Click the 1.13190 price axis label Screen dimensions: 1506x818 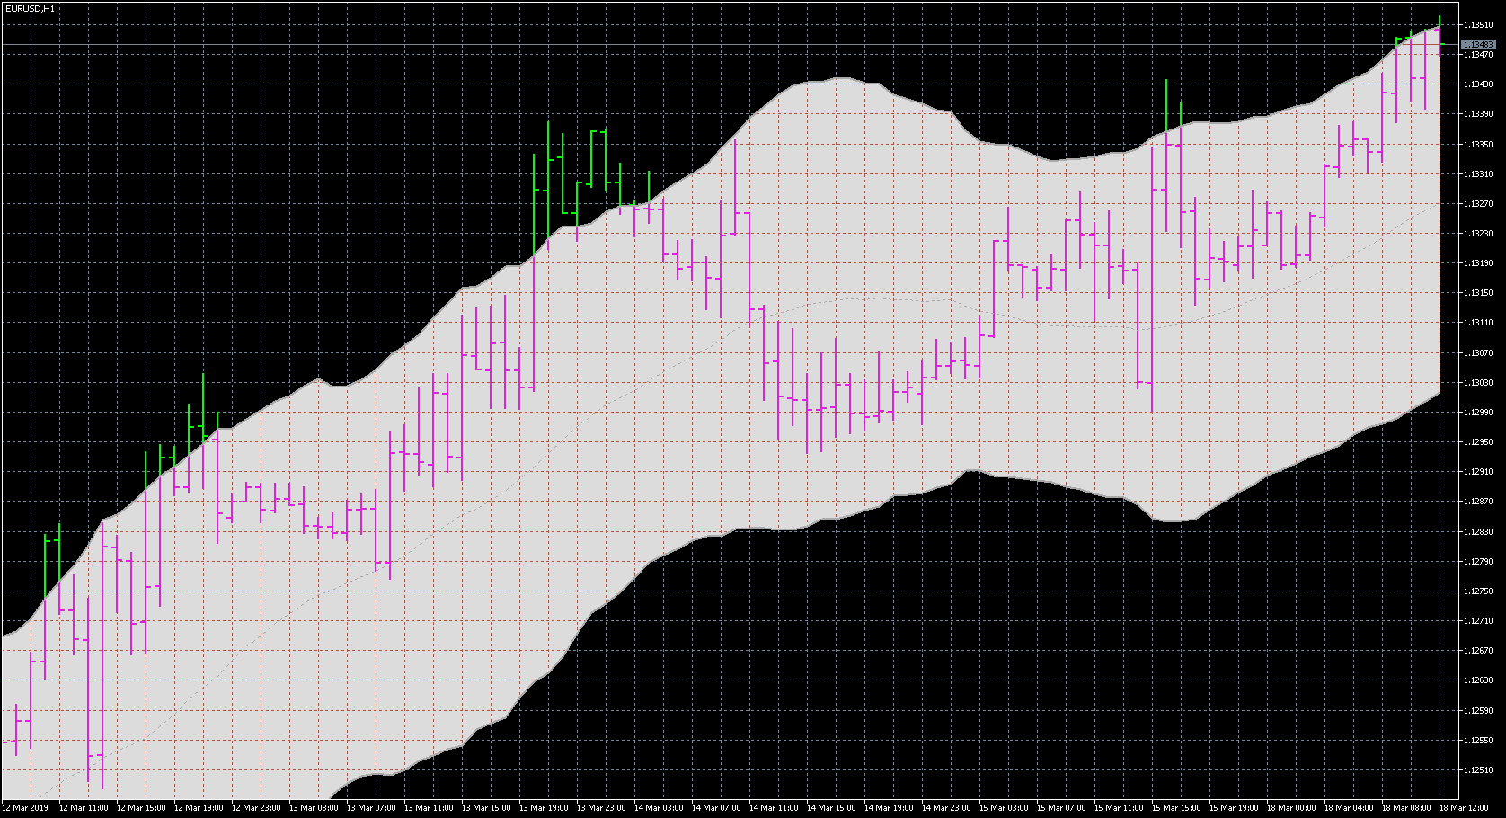click(1478, 263)
